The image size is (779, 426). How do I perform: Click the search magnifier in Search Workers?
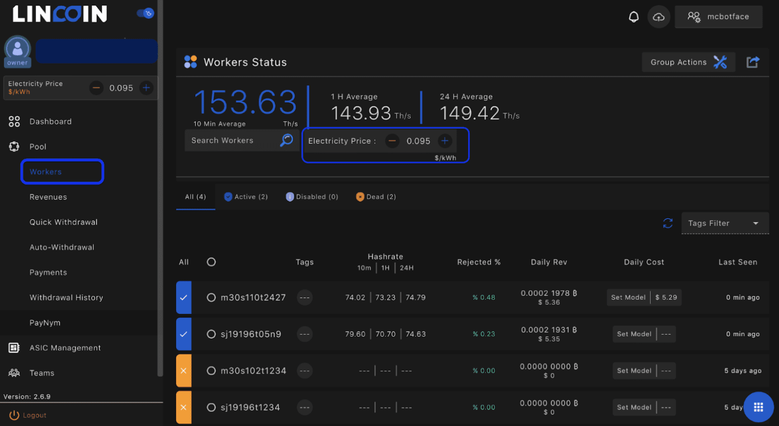tap(287, 140)
